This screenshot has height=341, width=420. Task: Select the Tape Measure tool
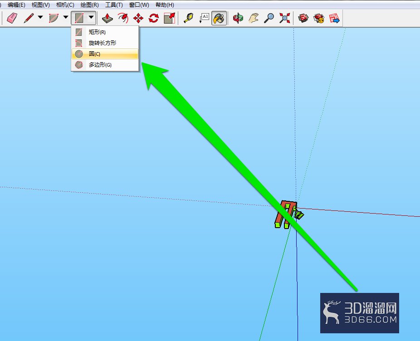(x=188, y=18)
